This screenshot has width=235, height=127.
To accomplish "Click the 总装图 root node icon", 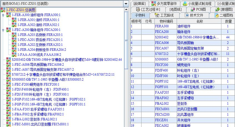I will (x=3, y=10).
